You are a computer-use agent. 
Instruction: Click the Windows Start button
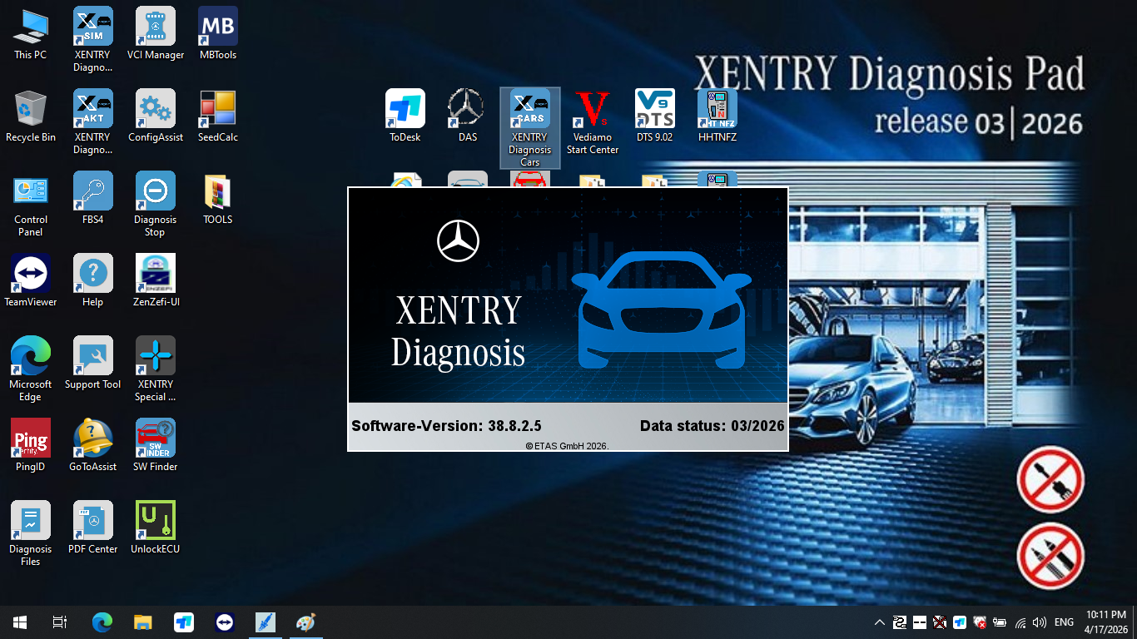pyautogui.click(x=20, y=622)
